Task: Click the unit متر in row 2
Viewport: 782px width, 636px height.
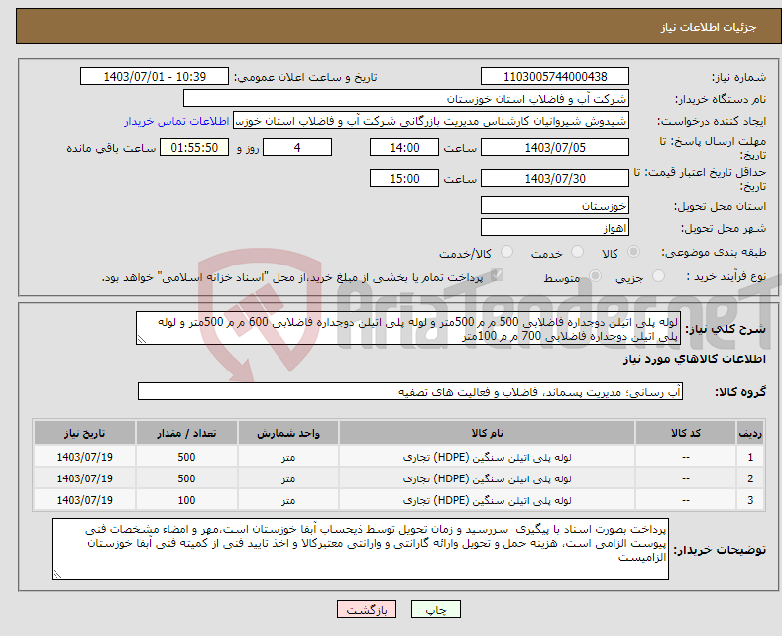Action: click(x=288, y=479)
